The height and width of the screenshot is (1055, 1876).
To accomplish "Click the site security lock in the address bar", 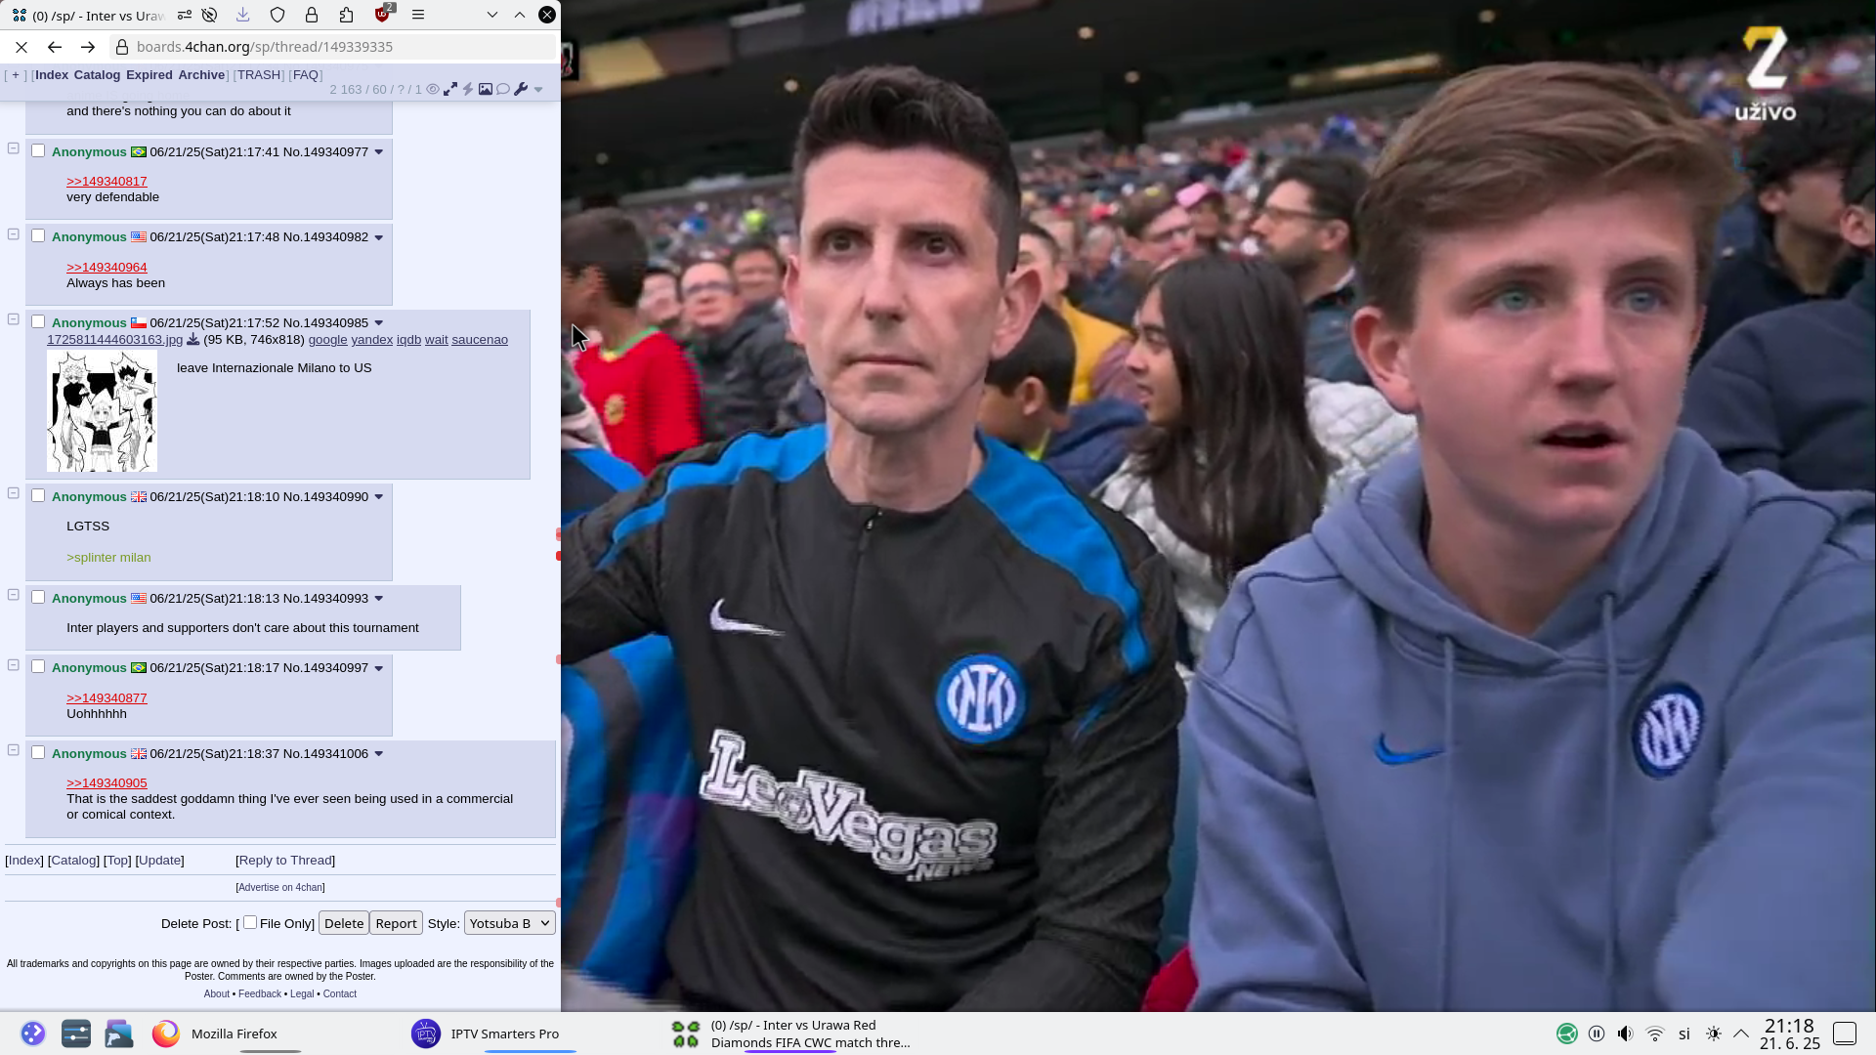I will pyautogui.click(x=122, y=47).
